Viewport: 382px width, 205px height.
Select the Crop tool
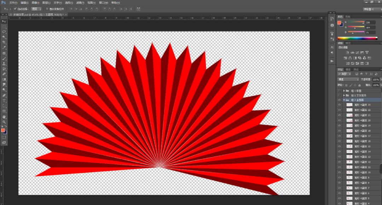pyautogui.click(x=4, y=42)
